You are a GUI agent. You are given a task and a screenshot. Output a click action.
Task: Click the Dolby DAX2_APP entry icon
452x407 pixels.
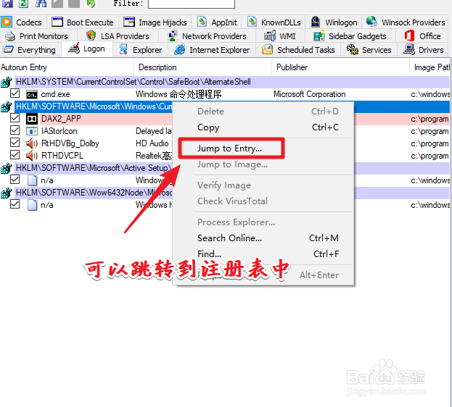point(32,119)
